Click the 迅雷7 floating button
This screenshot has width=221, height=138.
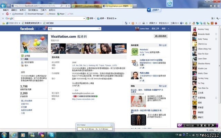point(154,10)
